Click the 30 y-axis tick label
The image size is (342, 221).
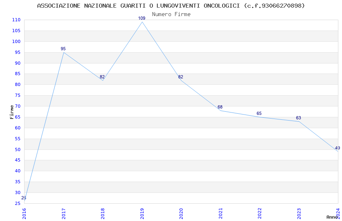[x=17, y=192]
